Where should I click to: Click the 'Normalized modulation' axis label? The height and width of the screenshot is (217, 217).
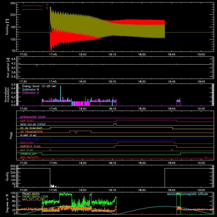click(7, 95)
